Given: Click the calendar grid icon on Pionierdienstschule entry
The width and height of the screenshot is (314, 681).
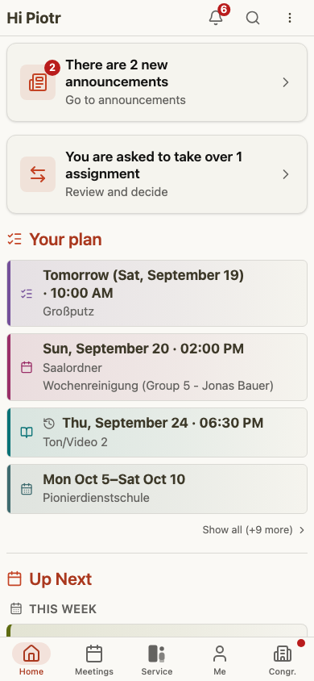Looking at the screenshot, I should point(27,489).
